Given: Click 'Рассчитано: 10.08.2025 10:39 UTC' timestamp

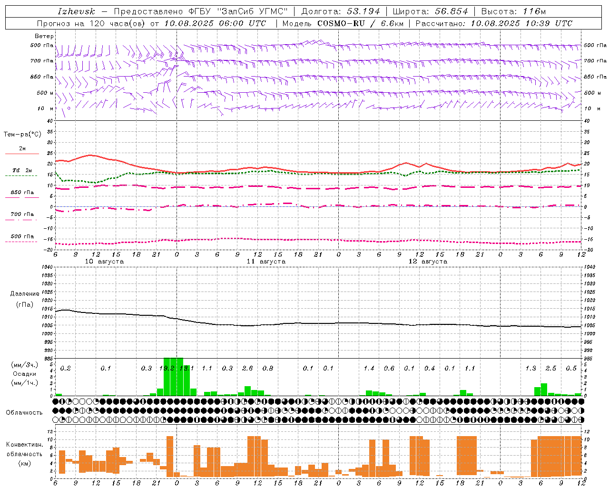Looking at the screenshot, I should pos(494,23).
